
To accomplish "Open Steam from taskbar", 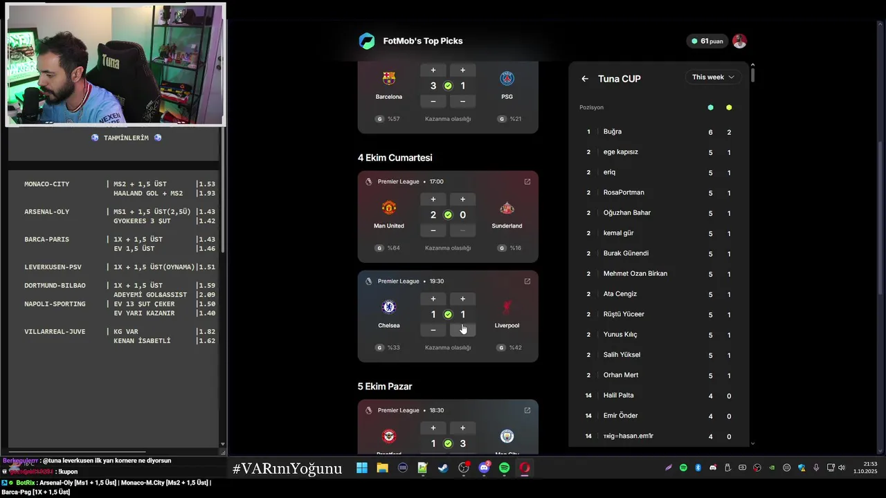I will coord(443,468).
